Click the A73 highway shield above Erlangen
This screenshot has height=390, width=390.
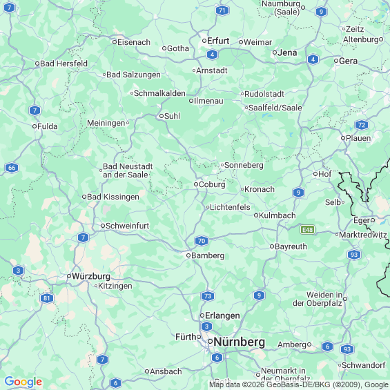208,296
